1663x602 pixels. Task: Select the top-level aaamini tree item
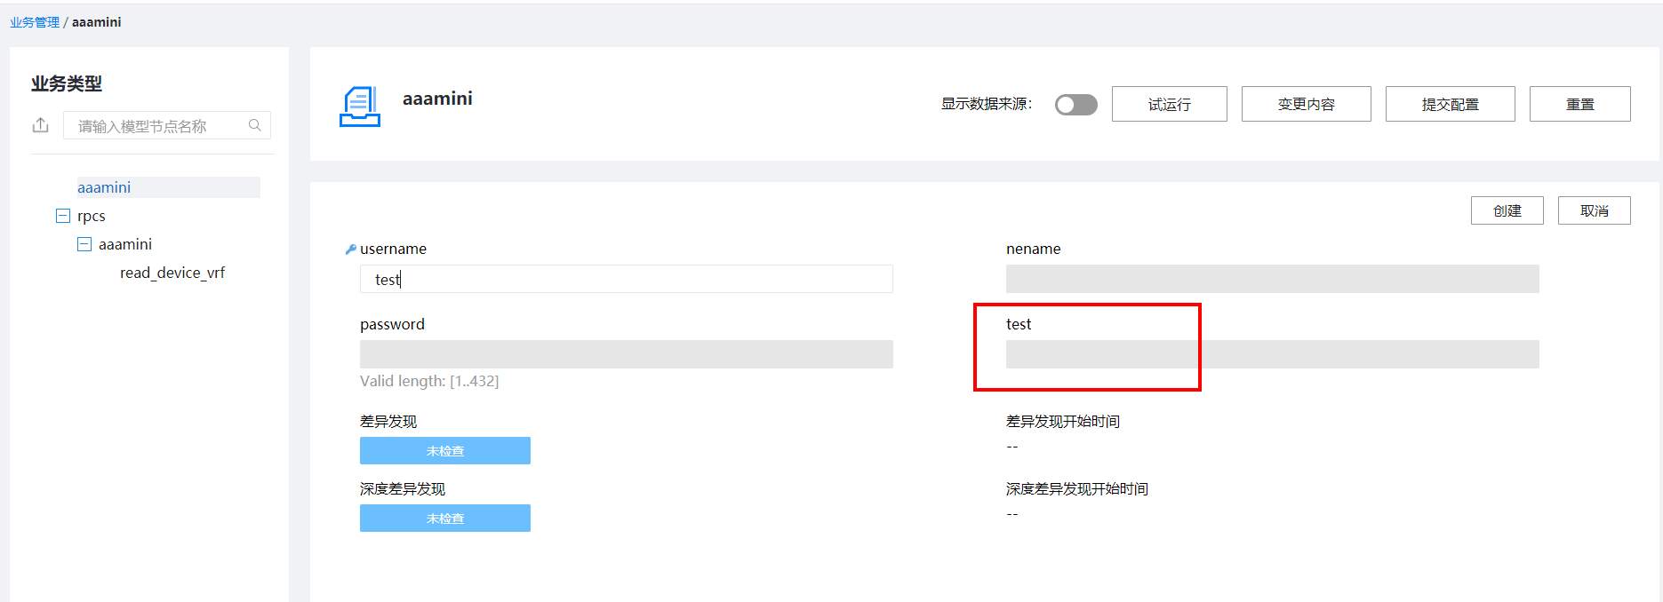tap(104, 187)
